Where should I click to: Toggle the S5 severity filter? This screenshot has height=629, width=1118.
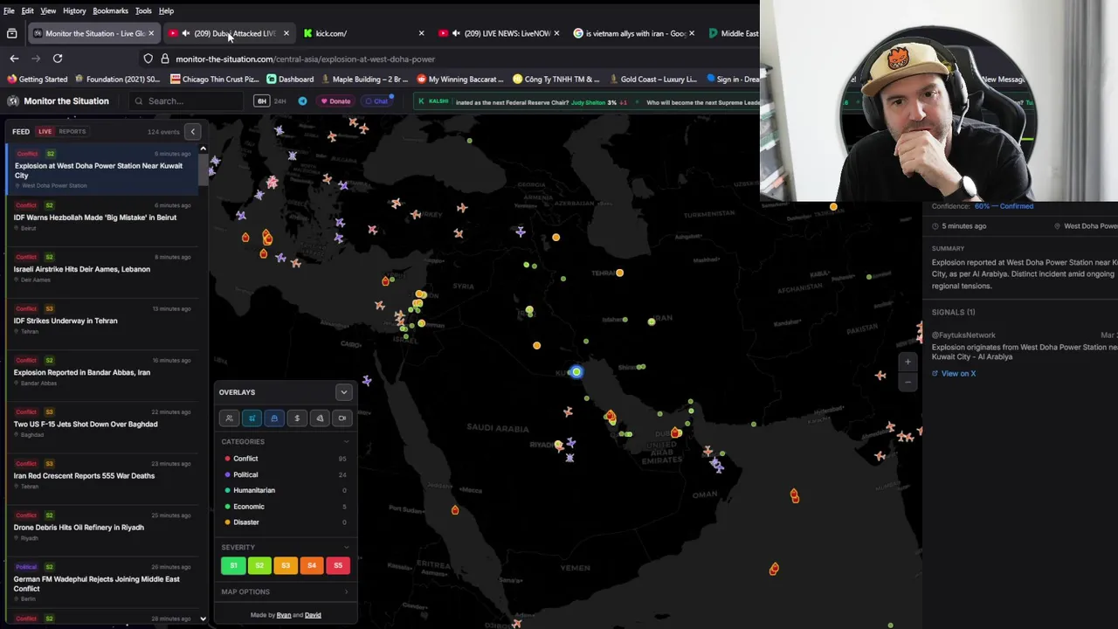pos(338,565)
